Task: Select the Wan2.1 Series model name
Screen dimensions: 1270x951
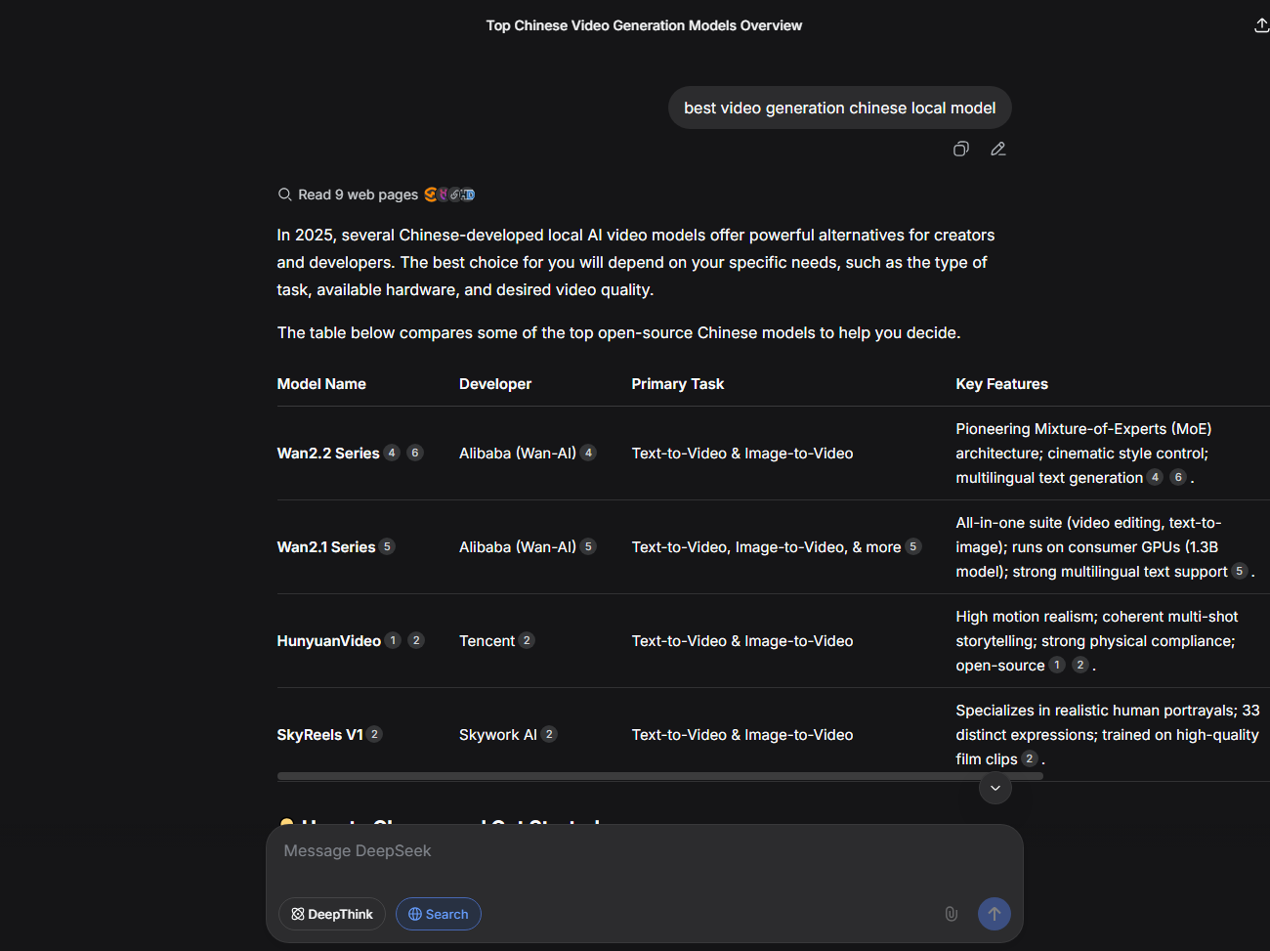Action: (326, 547)
